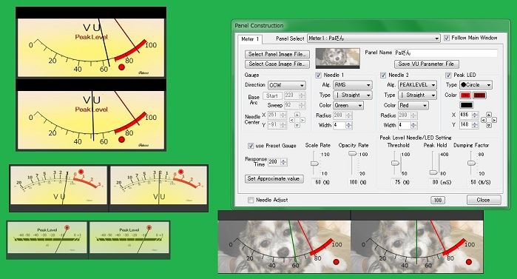
Task: Adjust the Needle 1 Width spinner
Action: click(349, 125)
